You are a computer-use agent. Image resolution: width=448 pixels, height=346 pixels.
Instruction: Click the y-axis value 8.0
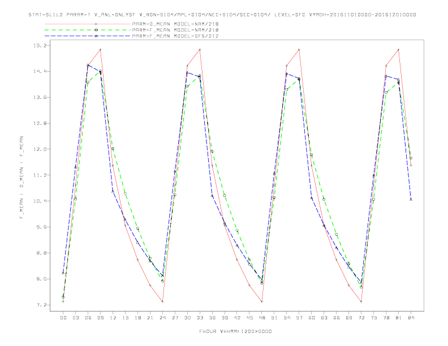coord(41,279)
